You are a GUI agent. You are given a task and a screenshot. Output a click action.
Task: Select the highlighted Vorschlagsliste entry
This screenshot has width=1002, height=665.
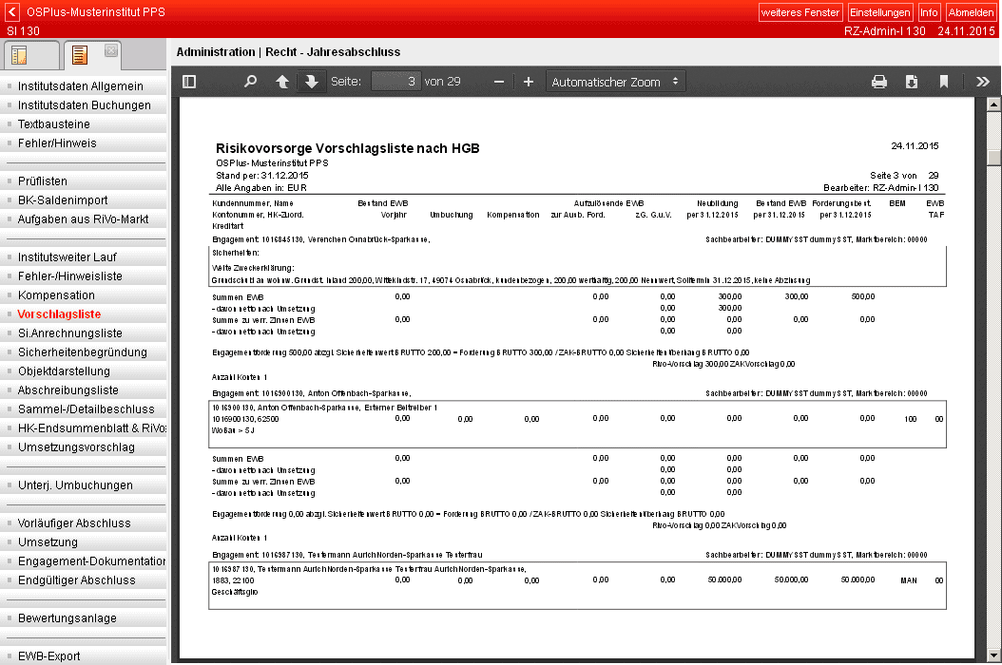83,314
